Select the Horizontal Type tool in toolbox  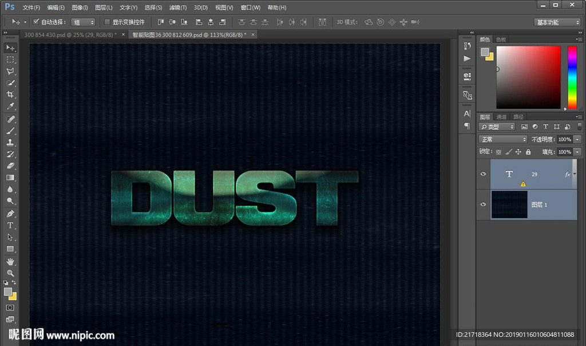click(10, 225)
